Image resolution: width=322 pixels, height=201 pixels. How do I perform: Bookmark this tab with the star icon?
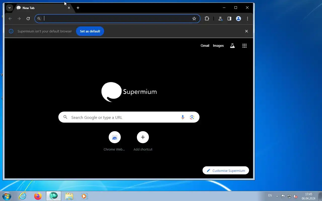[x=194, y=19]
